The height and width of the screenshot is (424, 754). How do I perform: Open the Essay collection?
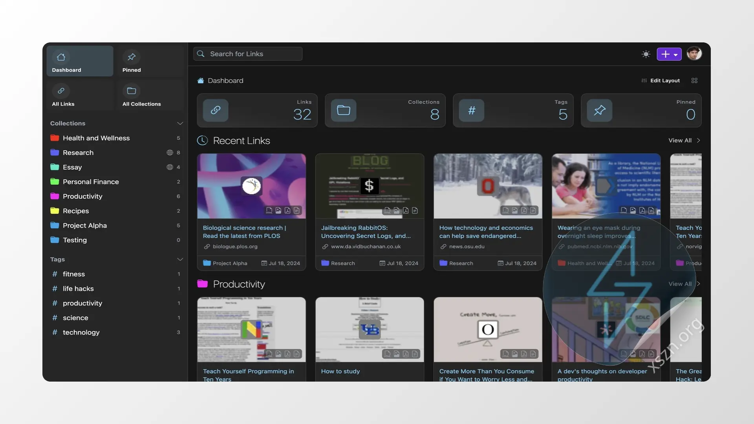(x=115, y=167)
